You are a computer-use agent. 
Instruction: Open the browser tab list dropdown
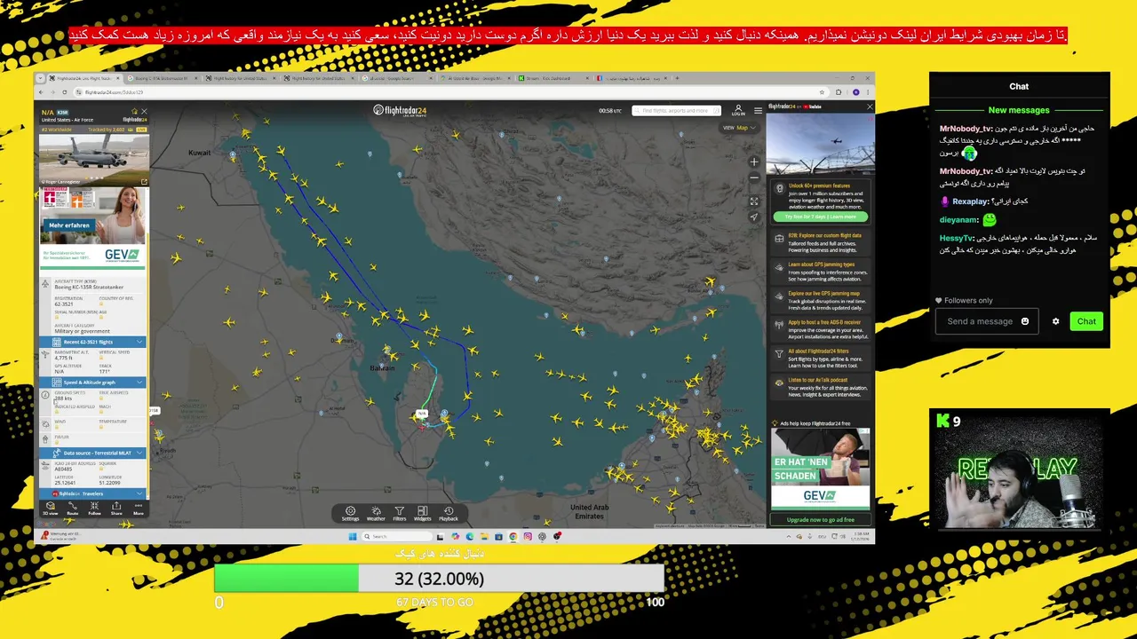(x=41, y=78)
